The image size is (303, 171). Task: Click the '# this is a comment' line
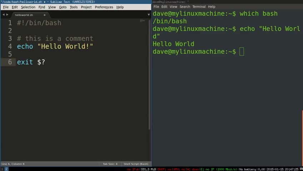[55, 38]
